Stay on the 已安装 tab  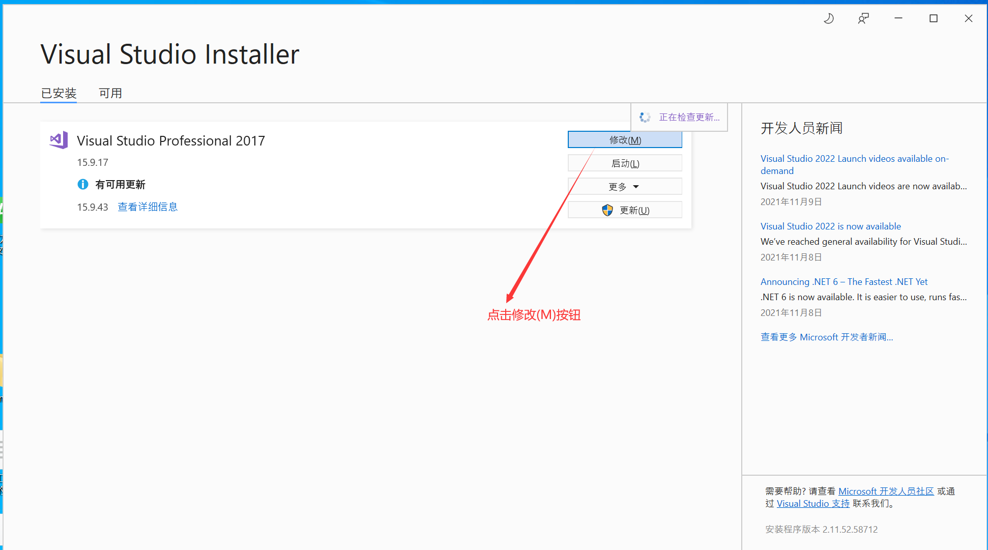click(x=58, y=93)
